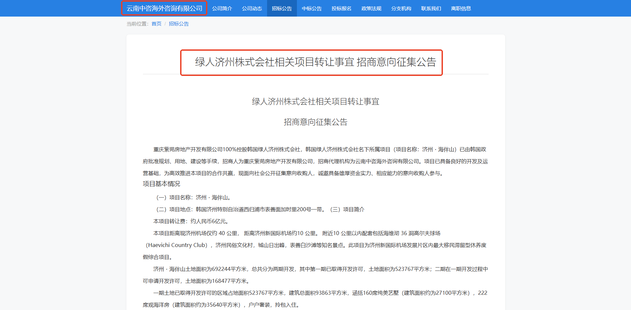Click 分支机构 in the navigation bar
This screenshot has width=631, height=310.
[401, 8]
